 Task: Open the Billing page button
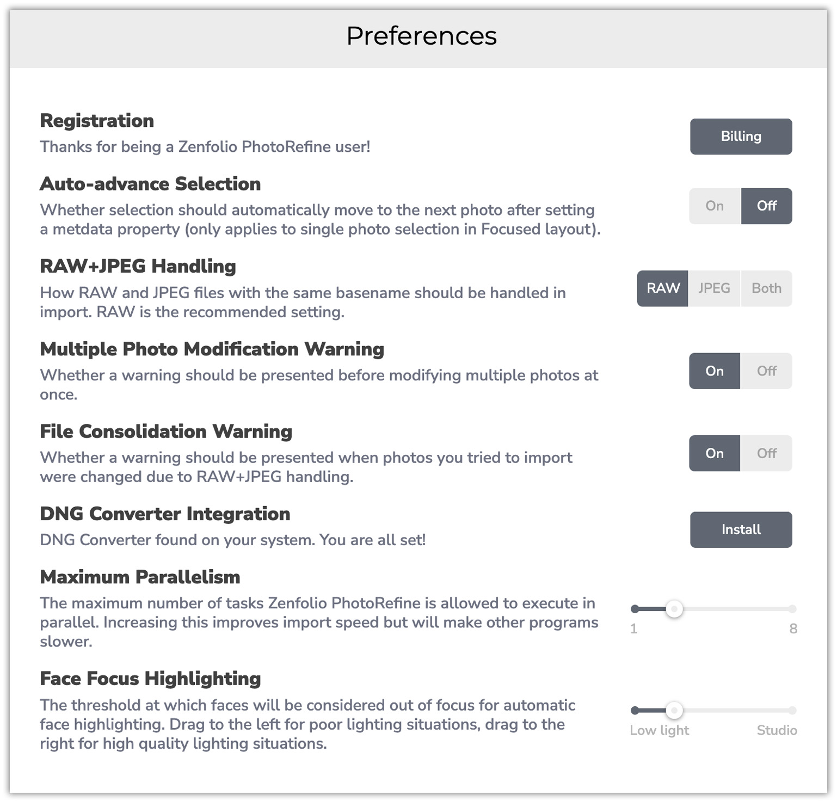pyautogui.click(x=740, y=136)
